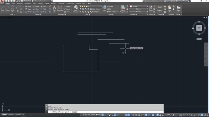
Task: Expand the Block panel
Action: click(x=111, y=14)
